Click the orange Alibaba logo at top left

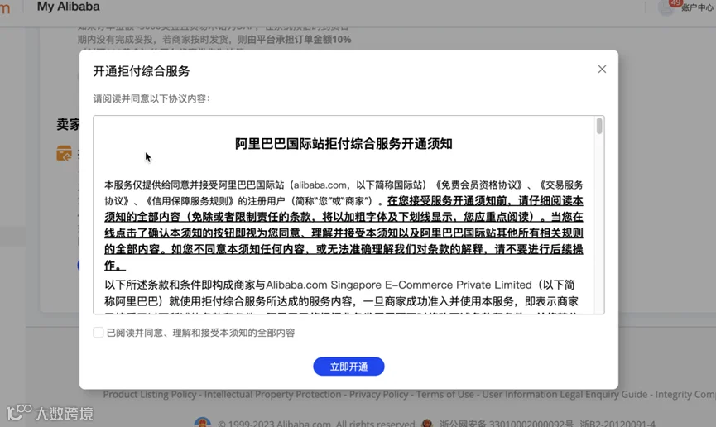(5, 7)
